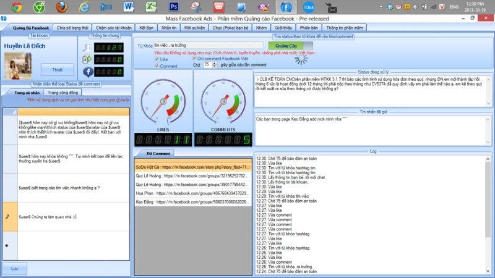Click the purple chat smiley taskbar icon
This screenshot has width=495, height=278.
click(x=264, y=7)
